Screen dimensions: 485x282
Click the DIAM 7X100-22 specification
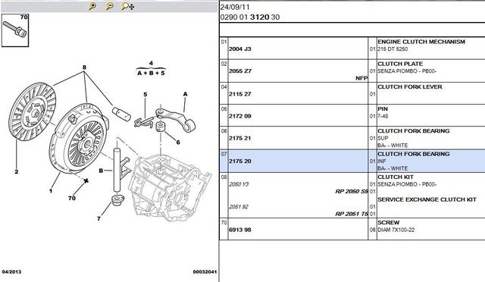(396, 230)
